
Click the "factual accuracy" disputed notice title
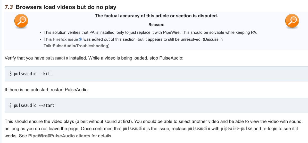pos(156,16)
